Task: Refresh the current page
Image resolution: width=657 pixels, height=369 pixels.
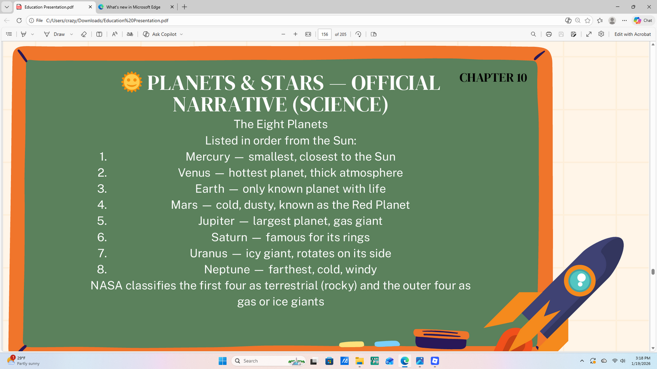Action: click(19, 20)
